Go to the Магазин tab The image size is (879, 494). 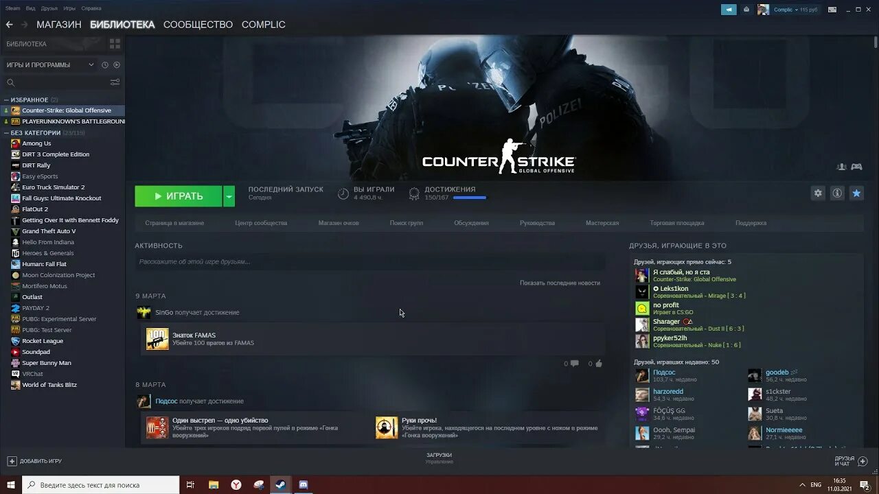[x=59, y=25]
